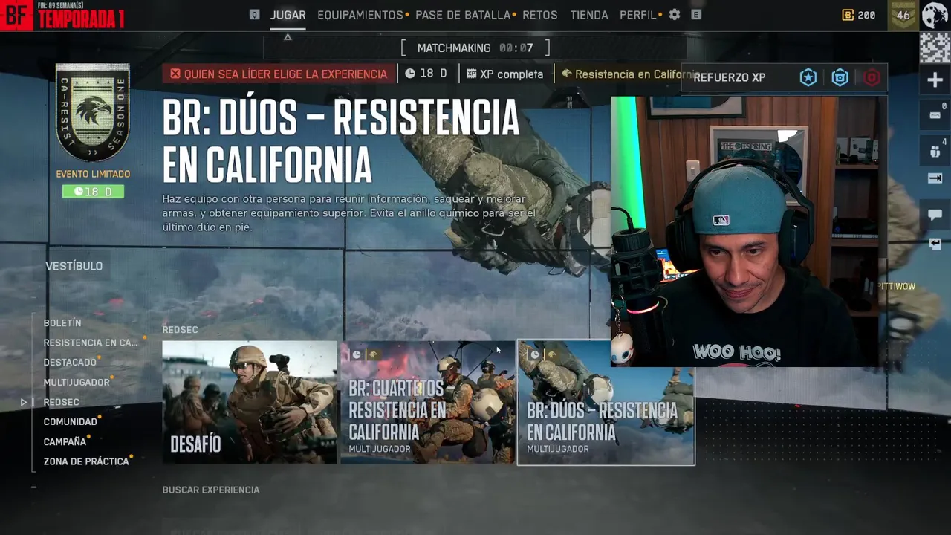The width and height of the screenshot is (951, 535).
Task: Click the E key prompt icon
Action: click(x=696, y=15)
